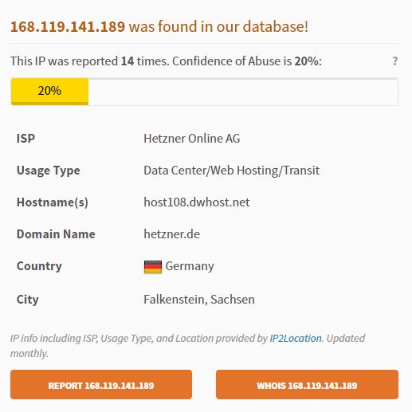Click the question mark help icon
Viewport: 412px width, 412px height.
(x=395, y=61)
